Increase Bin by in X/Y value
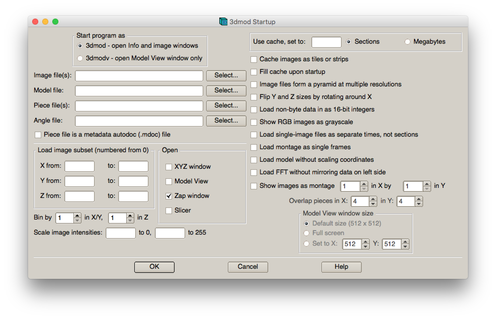 [x=77, y=215]
